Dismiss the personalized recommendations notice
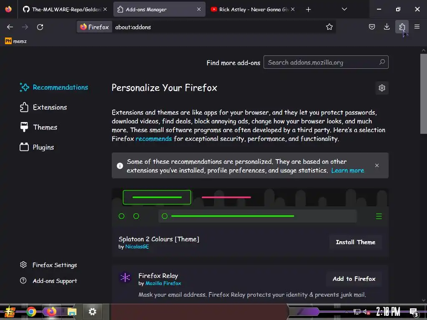This screenshot has width=427, height=320. coord(377,165)
